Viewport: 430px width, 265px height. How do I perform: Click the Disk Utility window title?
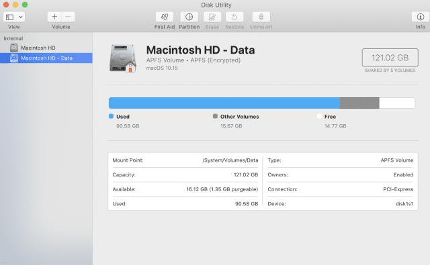tap(216, 5)
